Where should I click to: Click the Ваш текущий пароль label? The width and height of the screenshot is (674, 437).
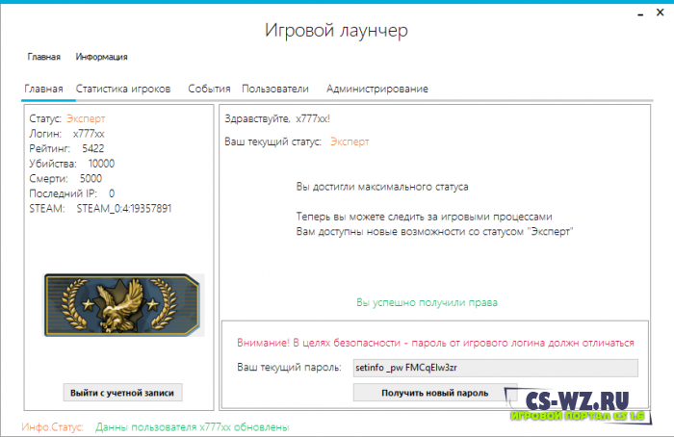pyautogui.click(x=289, y=368)
